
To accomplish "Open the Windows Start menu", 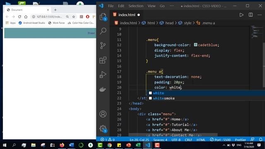I will click(x=5, y=145).
